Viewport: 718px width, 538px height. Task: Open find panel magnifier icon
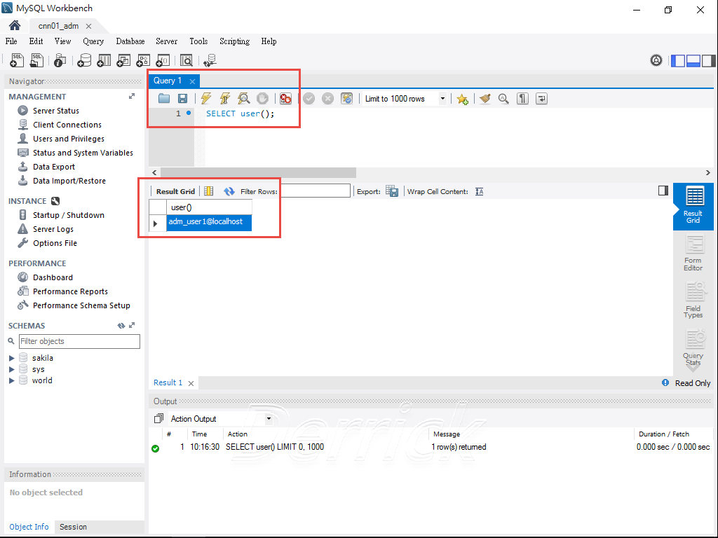[x=503, y=98]
